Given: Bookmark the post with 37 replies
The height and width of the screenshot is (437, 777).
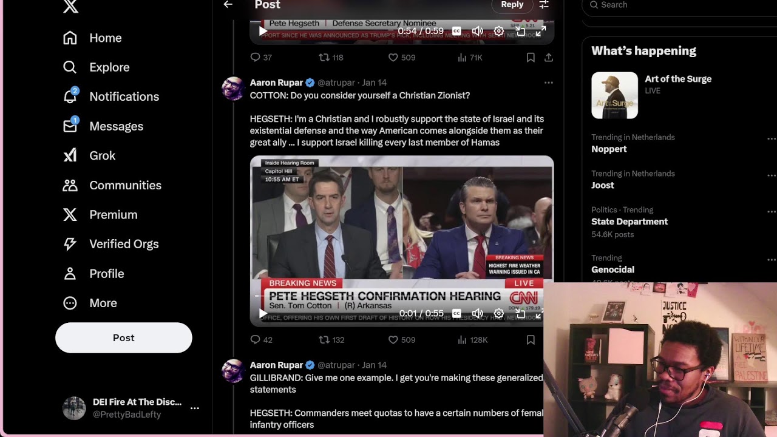Looking at the screenshot, I should pos(531,58).
